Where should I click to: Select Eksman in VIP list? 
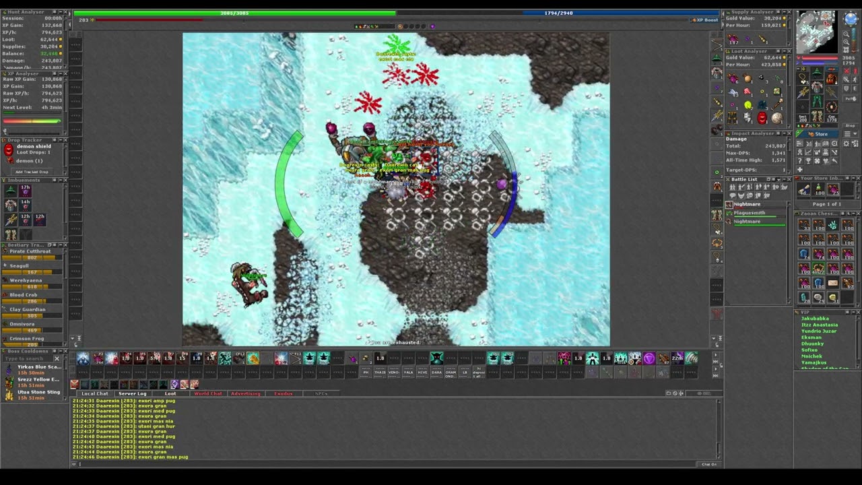tap(811, 337)
